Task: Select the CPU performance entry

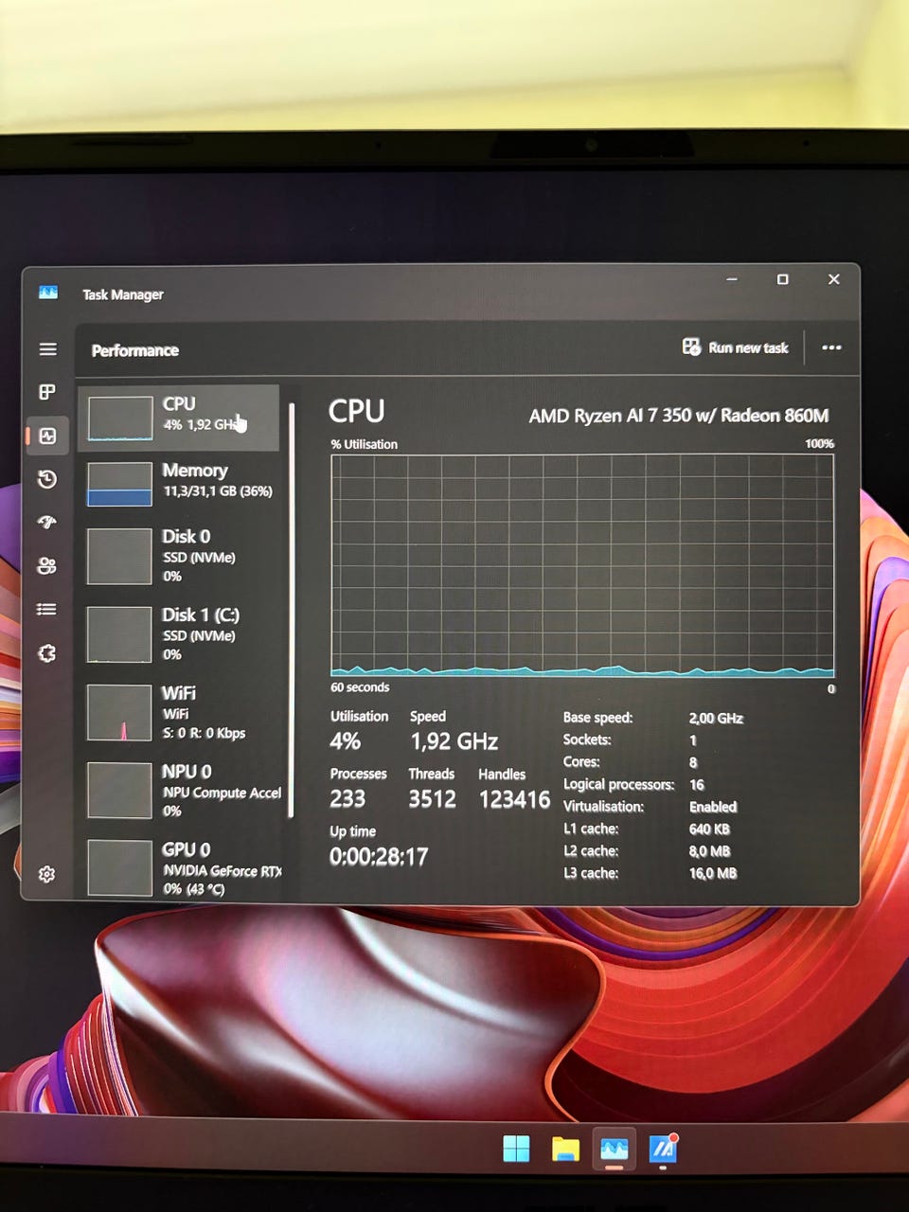Action: [x=179, y=418]
